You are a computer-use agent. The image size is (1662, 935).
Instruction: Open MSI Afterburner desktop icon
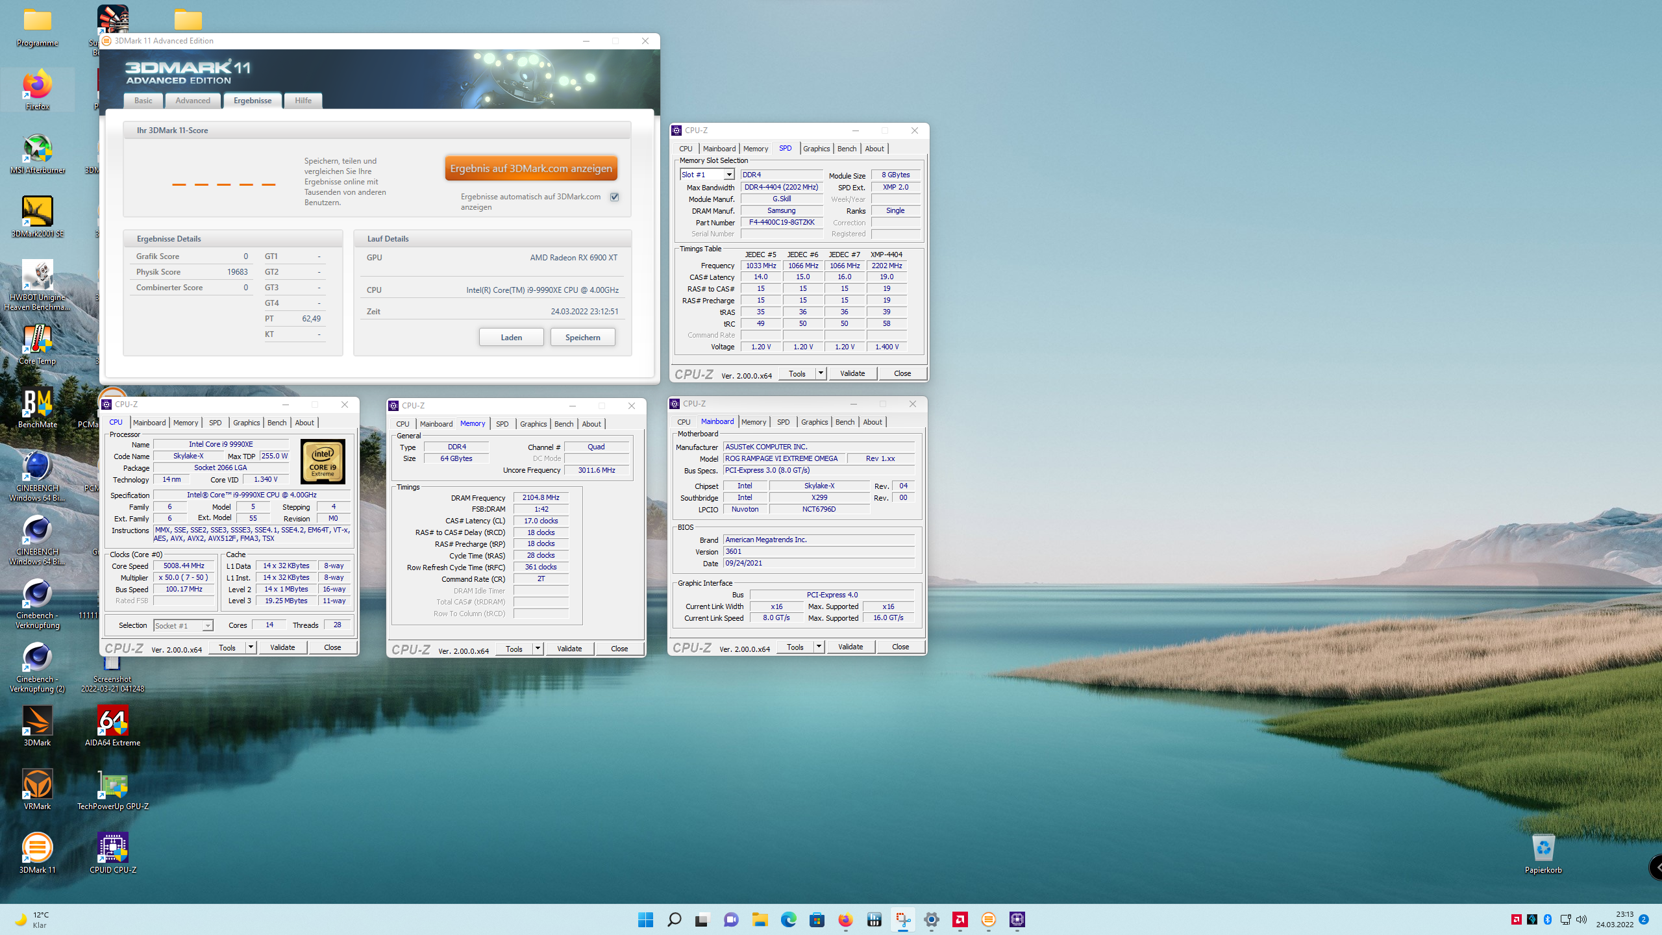[x=37, y=155]
